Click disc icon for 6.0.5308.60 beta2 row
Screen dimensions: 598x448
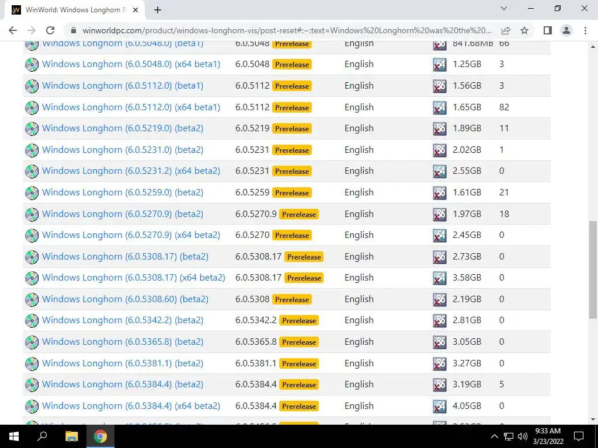click(32, 299)
